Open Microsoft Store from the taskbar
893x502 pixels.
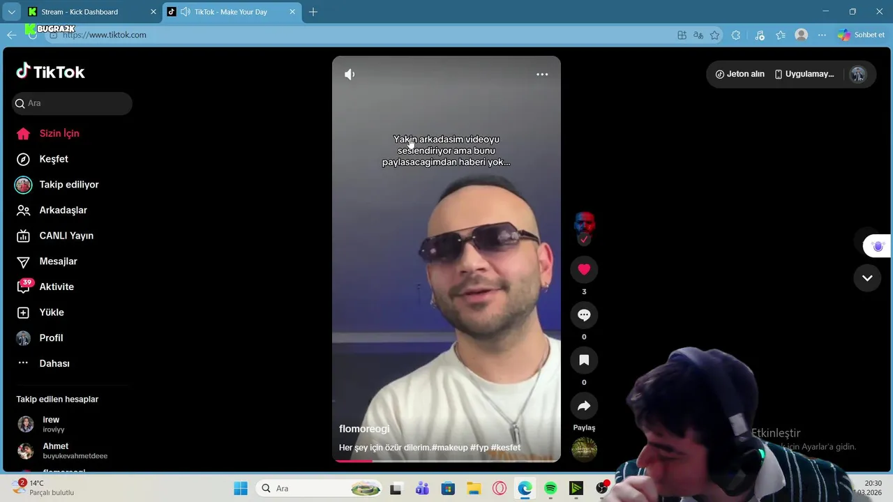[x=448, y=488]
